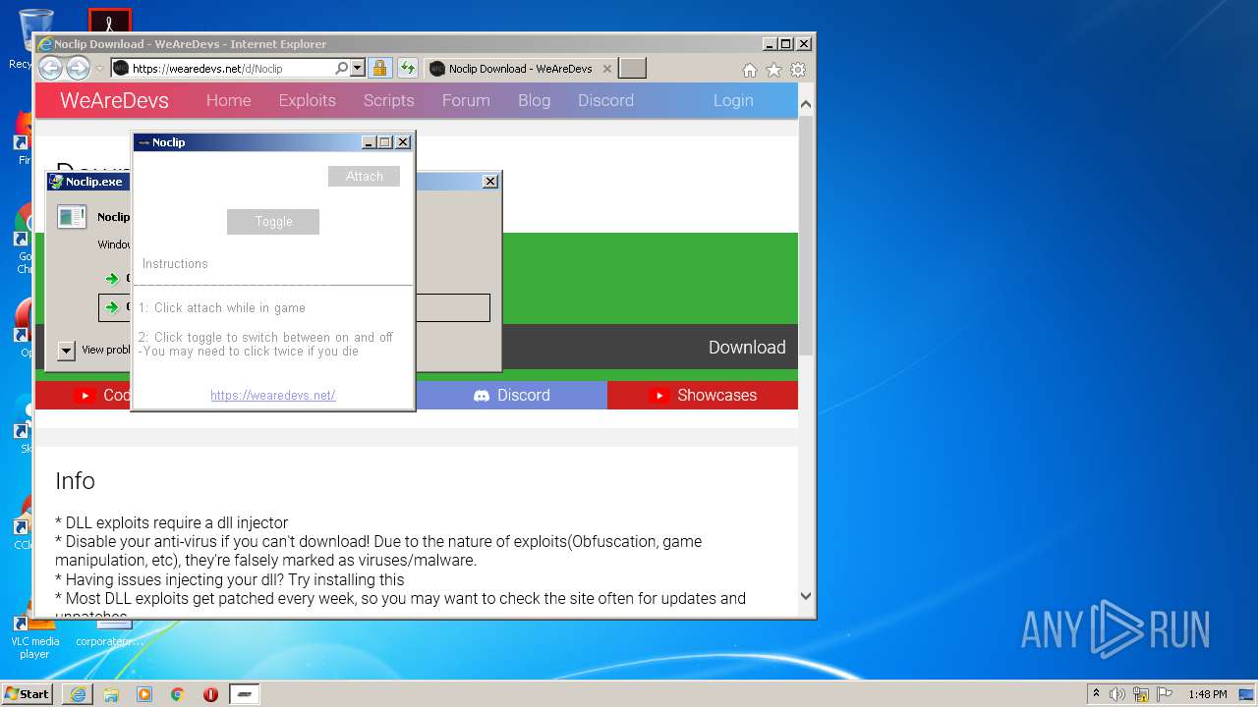Open media player taskbar icon
1258x707 pixels.
144,694
